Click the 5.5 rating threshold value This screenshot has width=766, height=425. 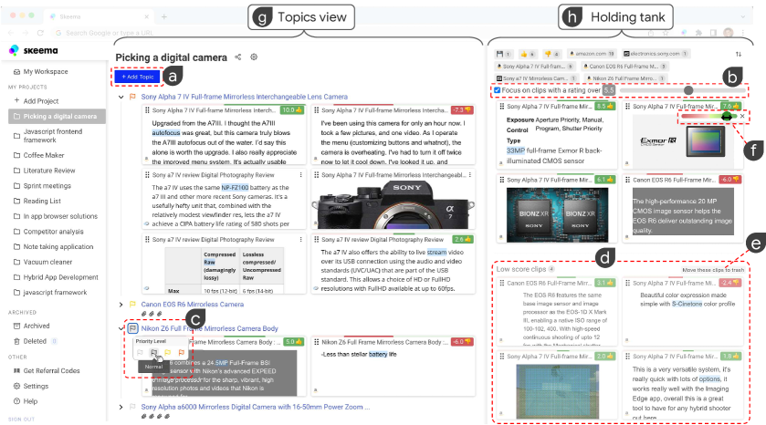609,90
